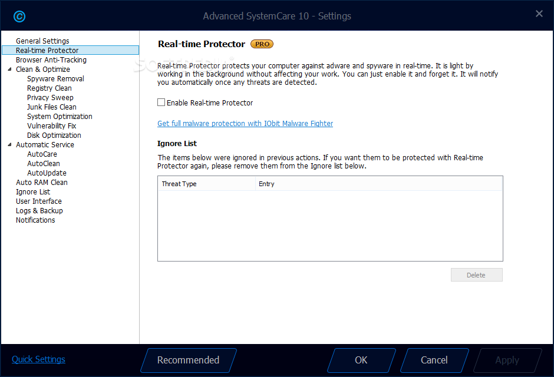Image resolution: width=554 pixels, height=377 pixels.
Task: Enable Real-time Protector checkbox
Action: pyautogui.click(x=161, y=102)
